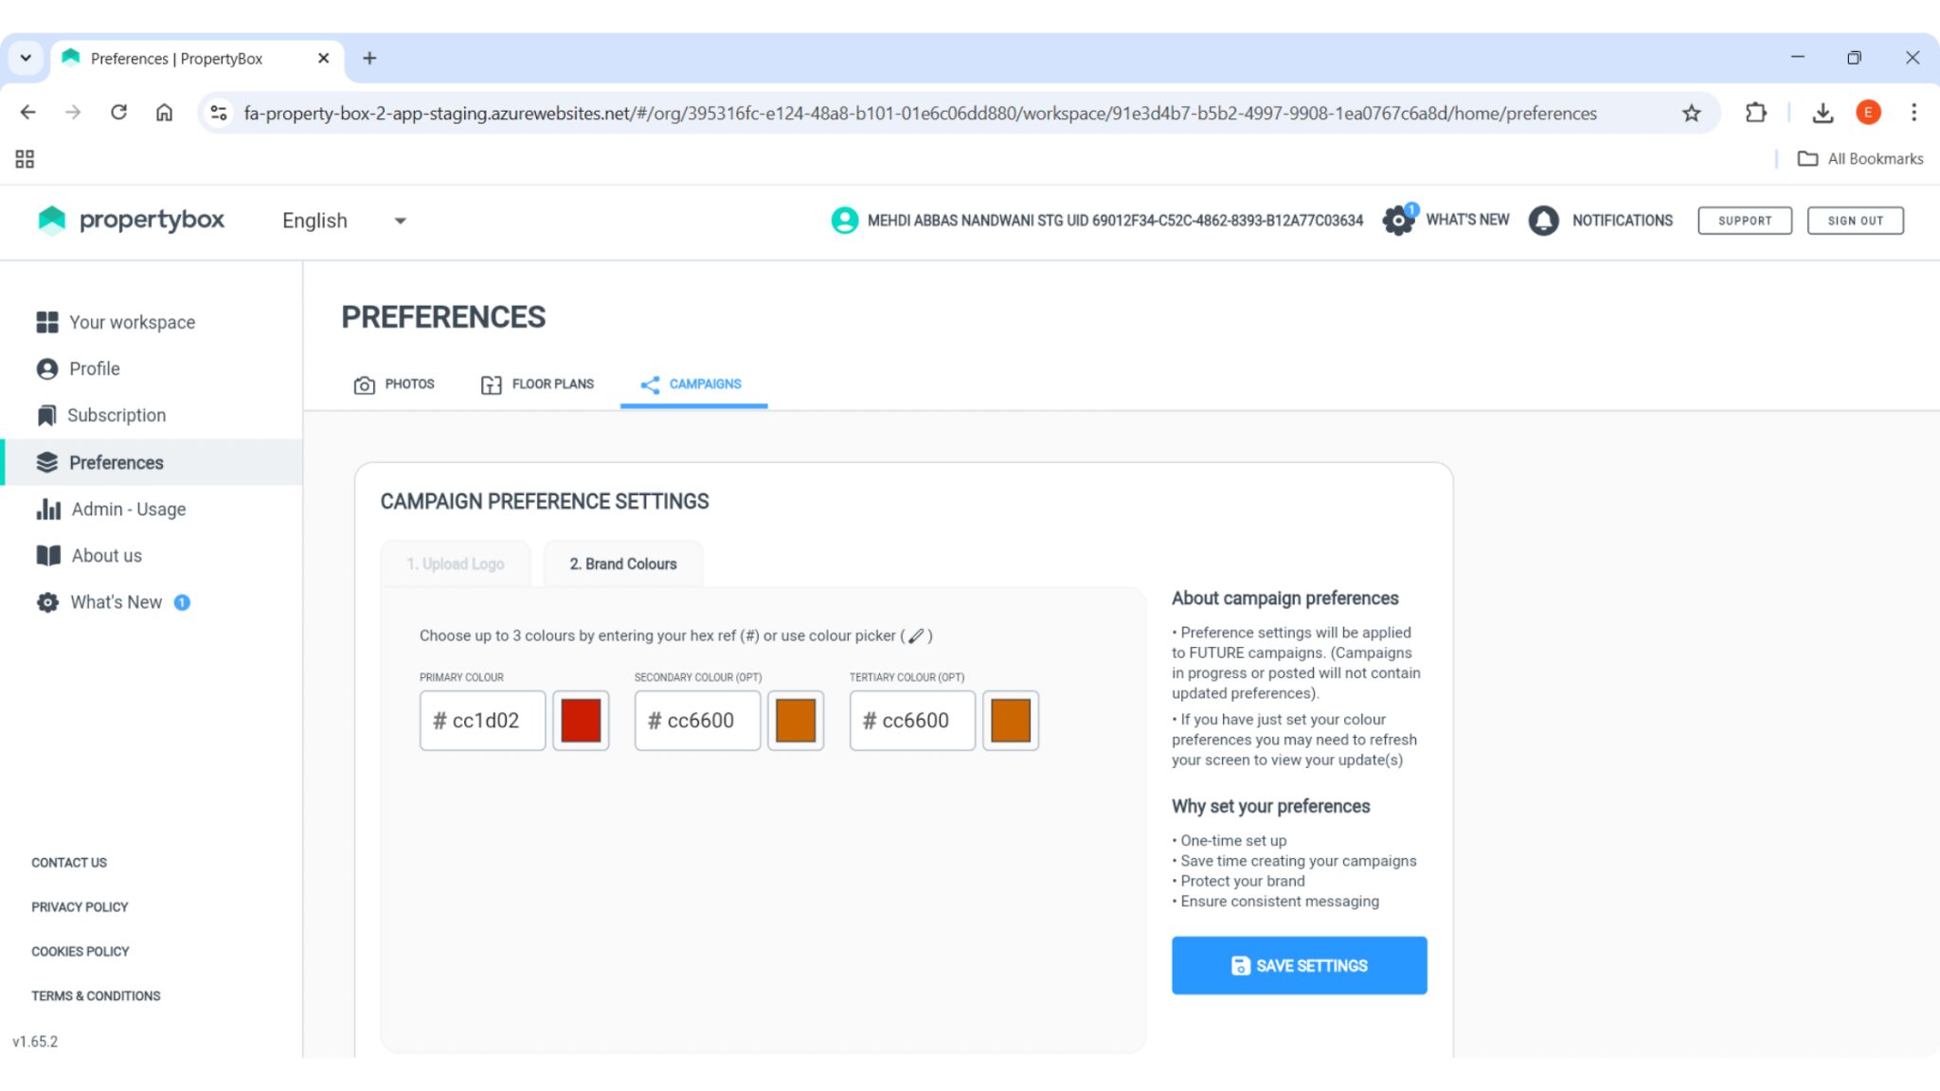Click the What's New gear icon in header

coord(1398,221)
